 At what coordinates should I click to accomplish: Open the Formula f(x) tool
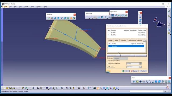click(38, 88)
